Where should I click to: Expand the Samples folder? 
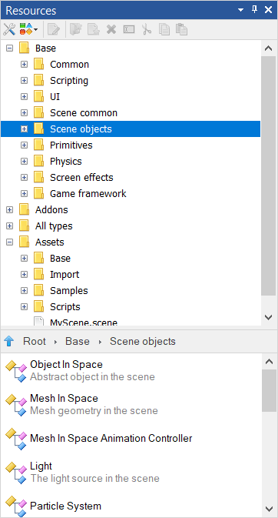(x=24, y=291)
